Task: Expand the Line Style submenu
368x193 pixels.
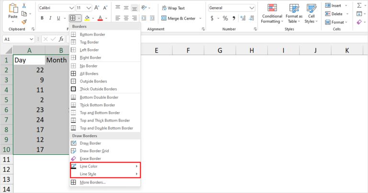Action: pyautogui.click(x=105, y=174)
